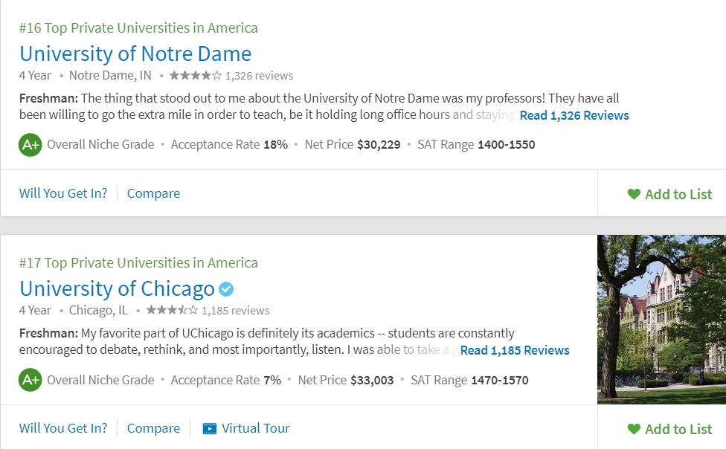Click the heart icon in Chicago's Add to List
The width and height of the screenshot is (726, 449).
tap(634, 429)
